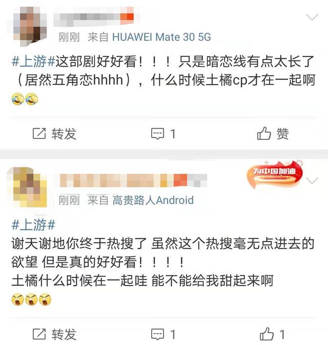Click the repost icon on first post
The width and height of the screenshot is (328, 345).
[x=39, y=133]
